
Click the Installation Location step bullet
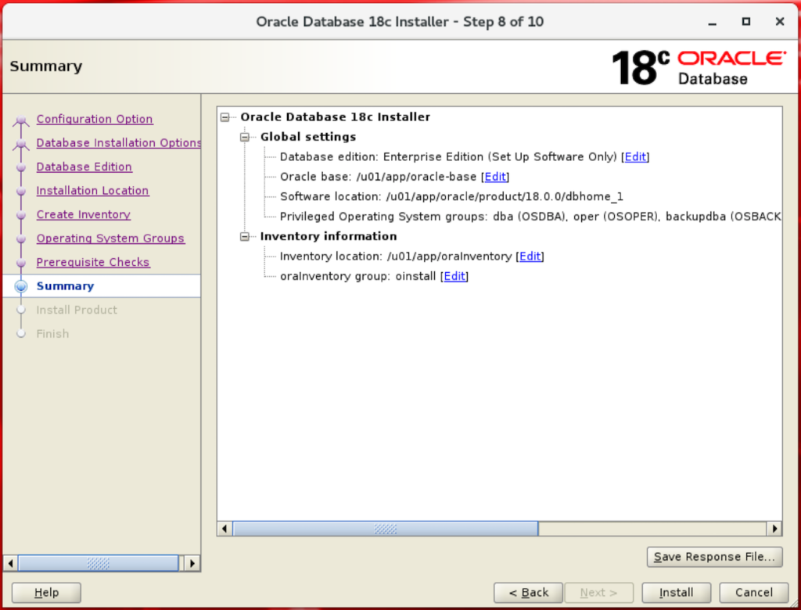pyautogui.click(x=21, y=191)
